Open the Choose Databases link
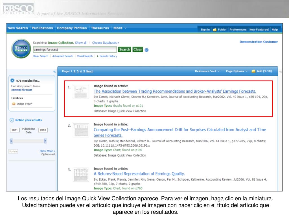 coord(106,43)
